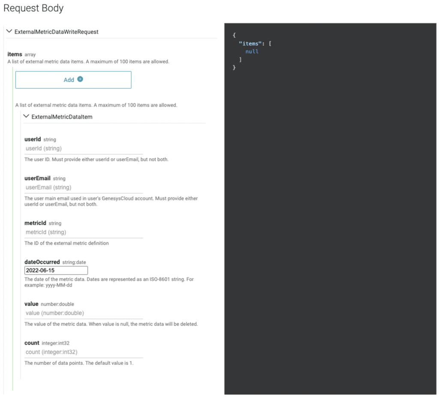The width and height of the screenshot is (439, 397).
Task: Click the ISO-8601 date format description
Action: [109, 282]
